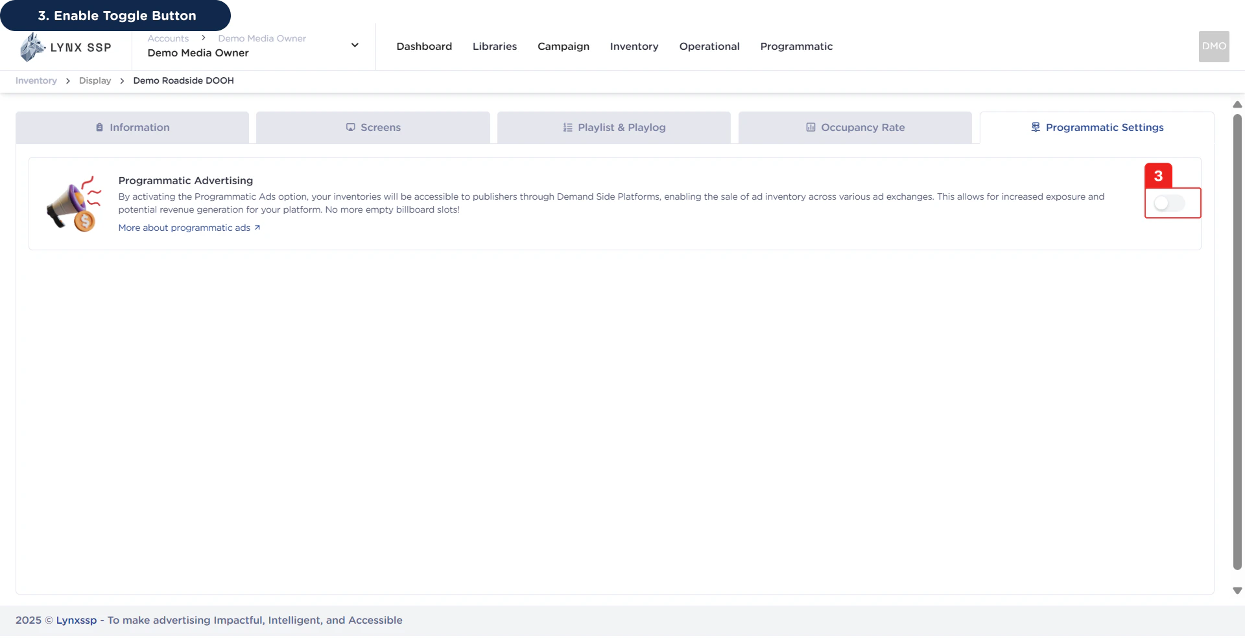Click the bold Demo Media Owner account name
Image resolution: width=1245 pixels, height=638 pixels.
(x=198, y=53)
